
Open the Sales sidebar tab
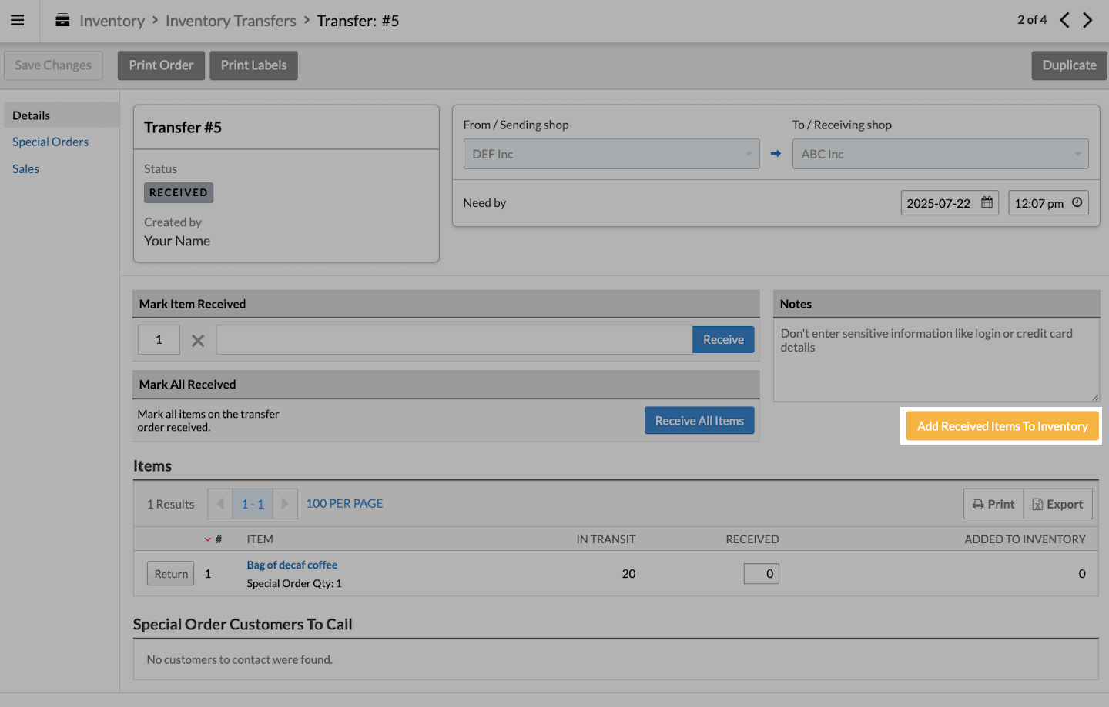coord(25,168)
